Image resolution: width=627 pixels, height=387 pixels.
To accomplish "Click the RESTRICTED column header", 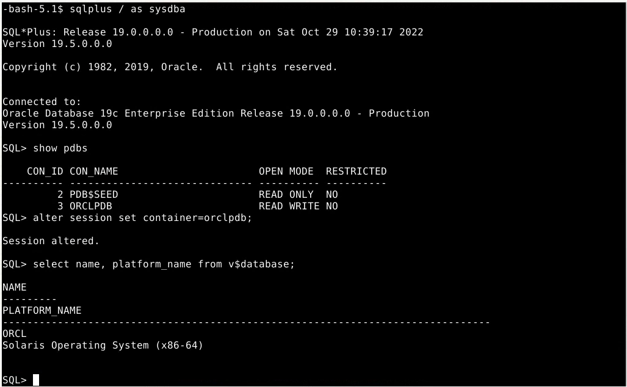I will (x=356, y=172).
